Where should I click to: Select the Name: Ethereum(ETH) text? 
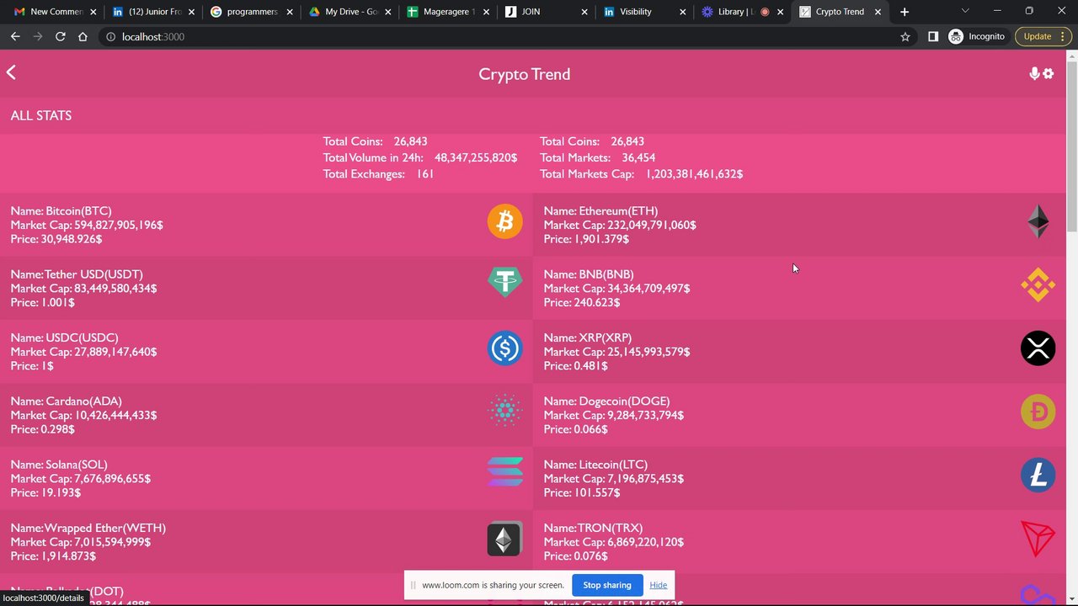coord(600,211)
